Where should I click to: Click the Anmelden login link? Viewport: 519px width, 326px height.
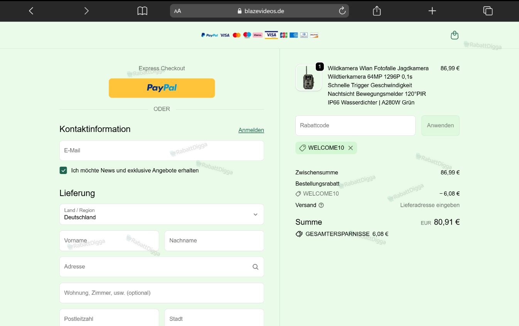251,130
